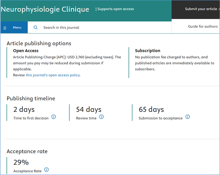Show info for Time to first decision

pyautogui.click(x=54, y=117)
